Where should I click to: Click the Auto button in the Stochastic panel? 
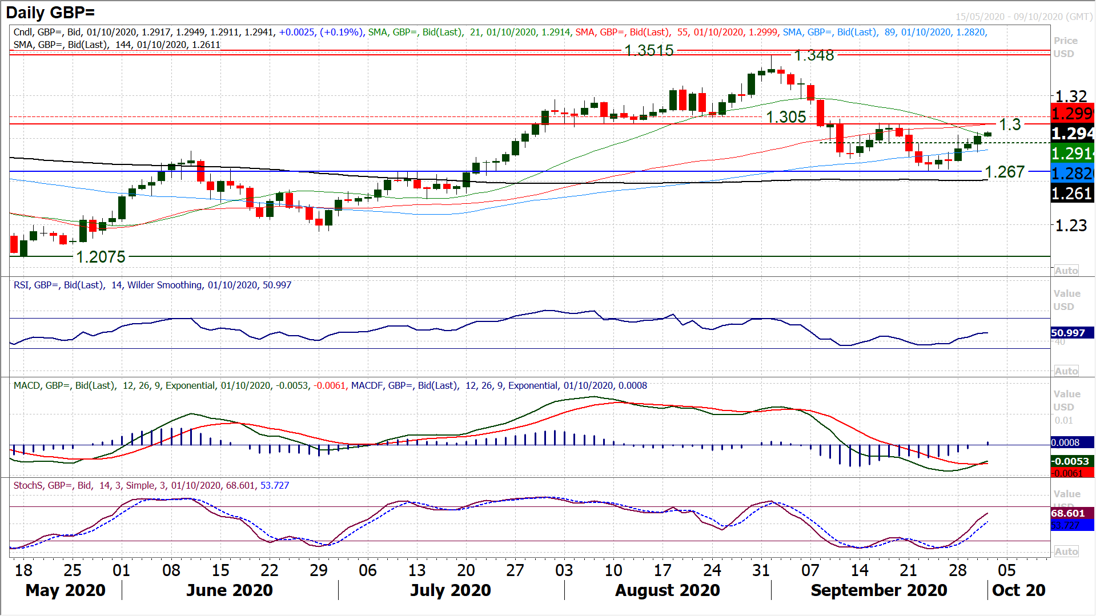coord(1066,551)
